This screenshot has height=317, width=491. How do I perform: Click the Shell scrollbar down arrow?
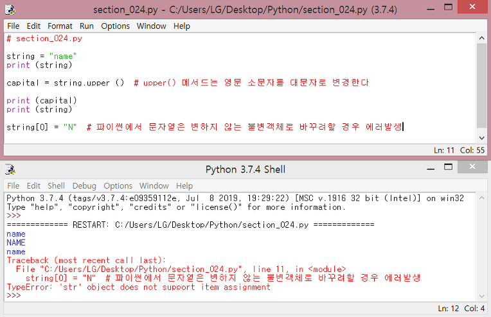(481, 296)
